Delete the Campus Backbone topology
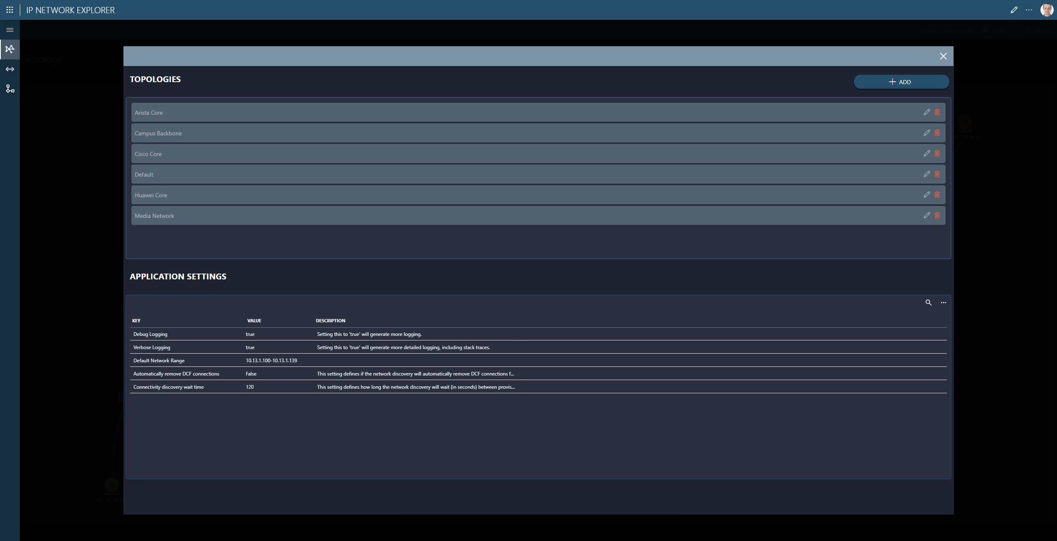1057x541 pixels. pos(937,133)
